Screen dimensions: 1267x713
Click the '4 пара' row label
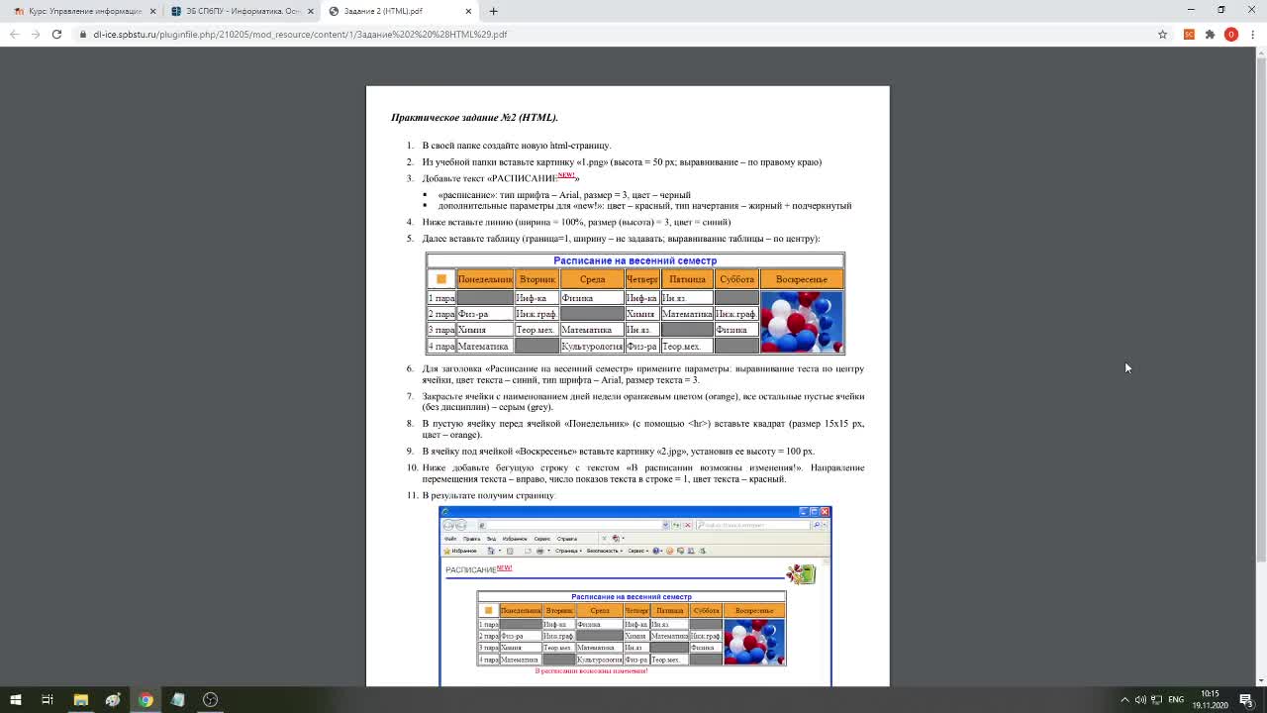point(441,347)
